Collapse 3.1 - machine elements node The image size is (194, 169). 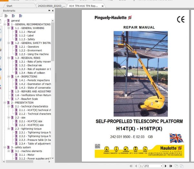pyautogui.click(x=9, y=151)
